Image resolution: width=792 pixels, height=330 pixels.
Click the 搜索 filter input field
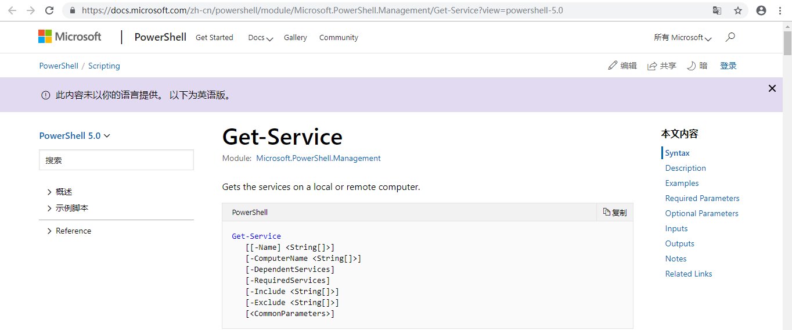point(116,160)
